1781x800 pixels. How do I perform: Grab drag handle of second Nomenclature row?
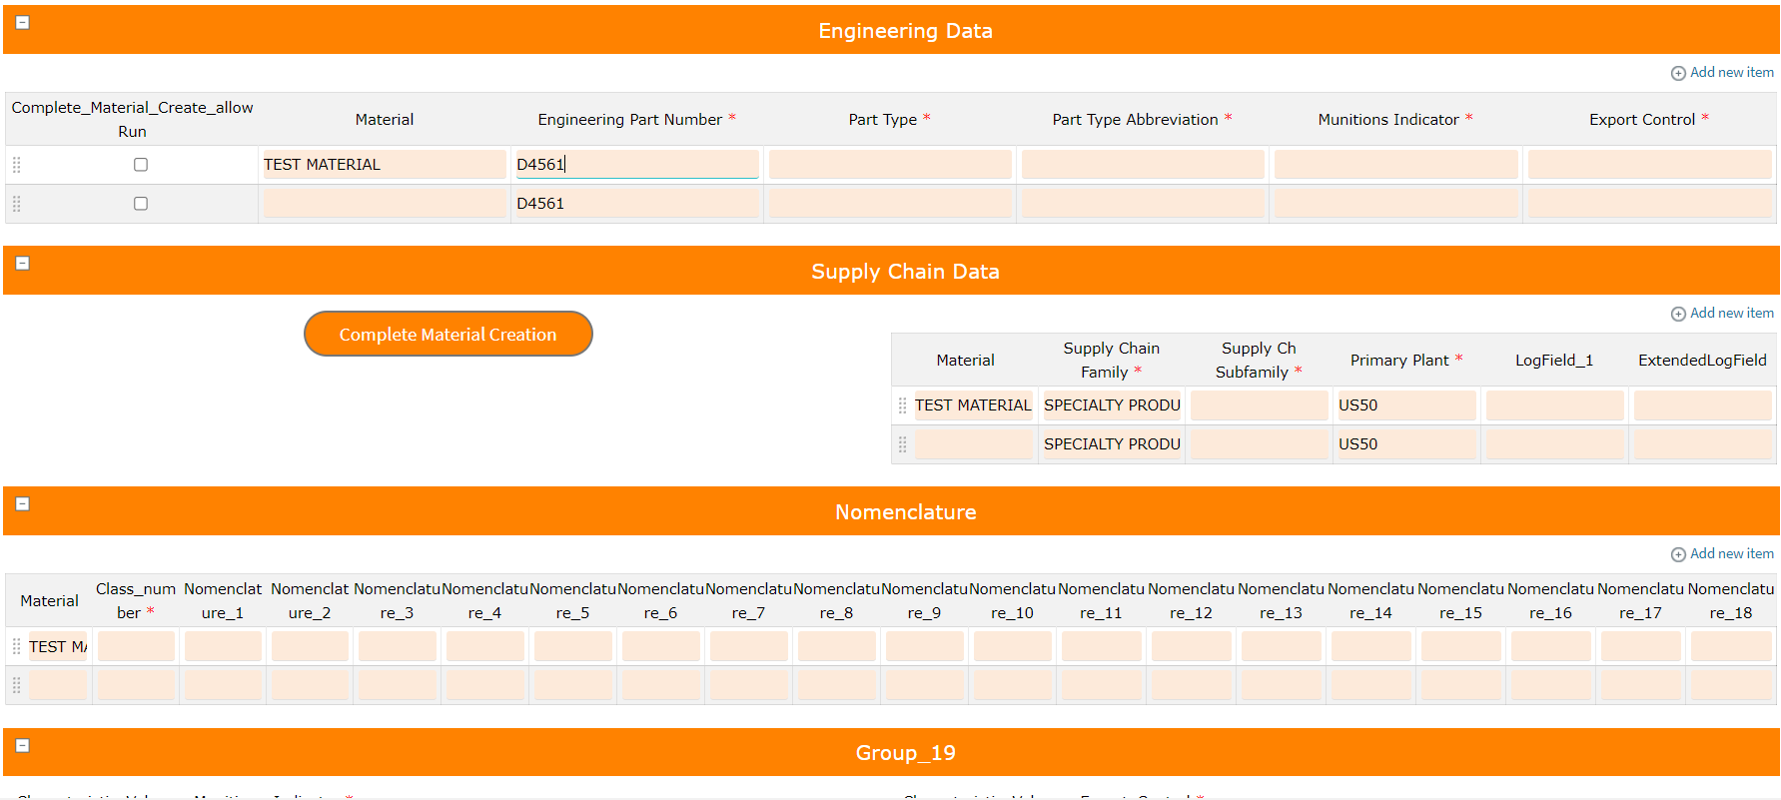pyautogui.click(x=17, y=685)
